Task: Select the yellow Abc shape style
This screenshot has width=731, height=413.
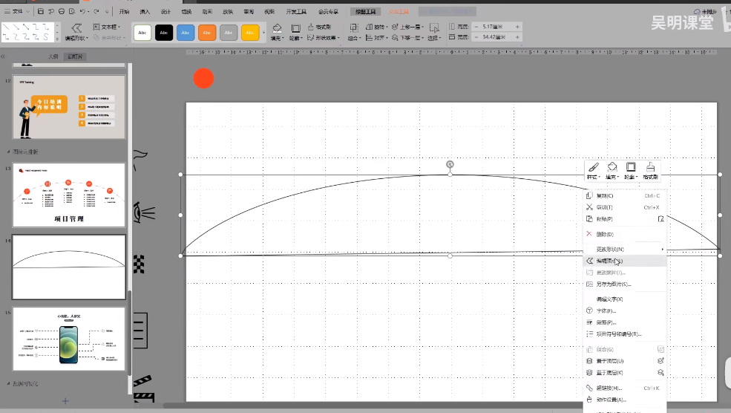Action: [250, 33]
